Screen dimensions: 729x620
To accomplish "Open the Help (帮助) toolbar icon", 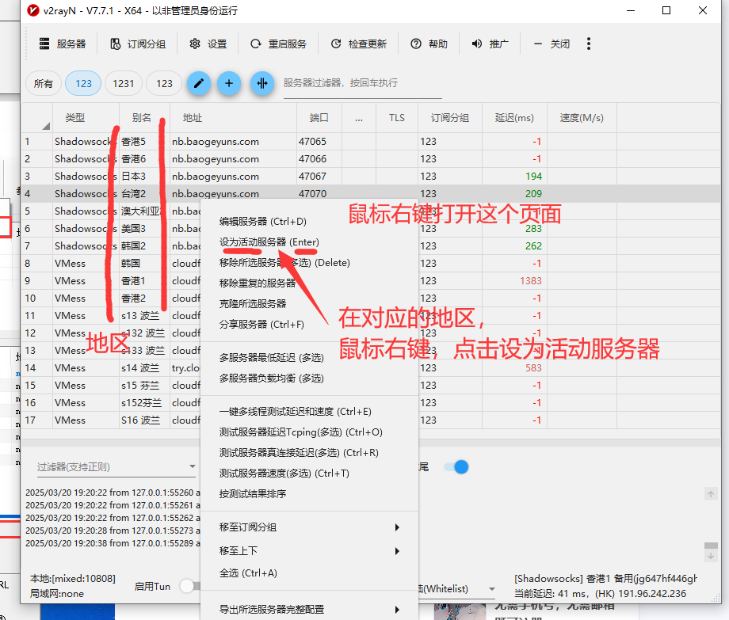I will click(x=416, y=44).
